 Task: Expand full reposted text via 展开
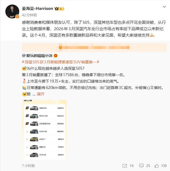tap(41, 94)
